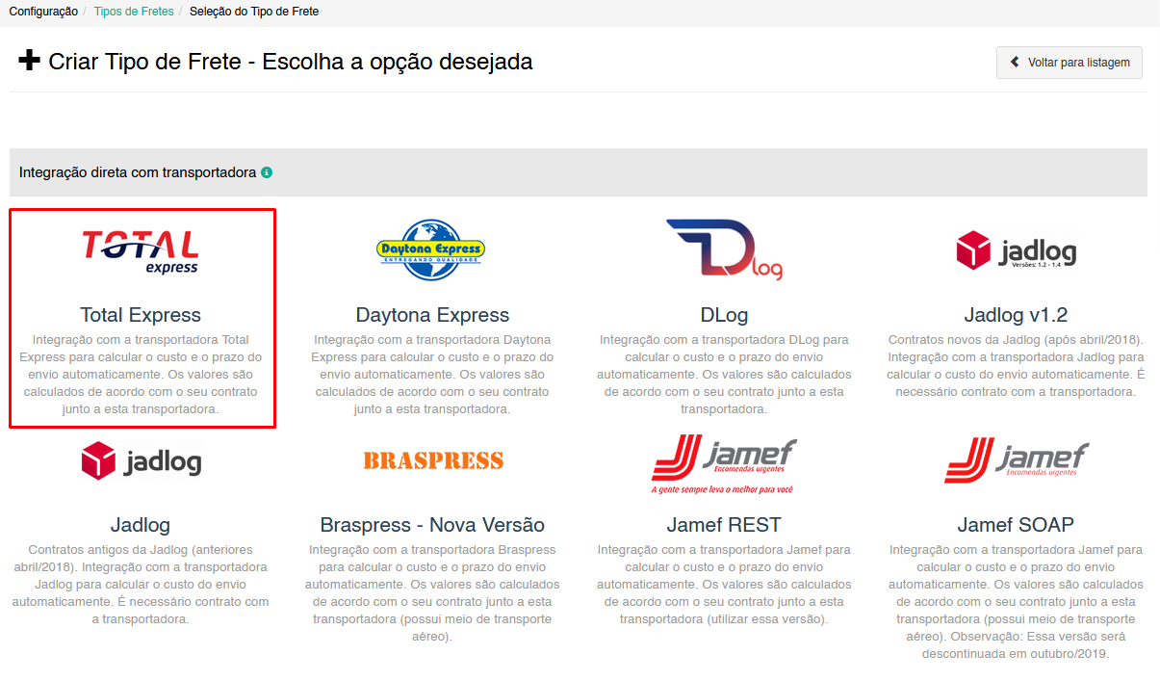
Task: Click the Daytona Express globe logo
Action: [x=429, y=249]
